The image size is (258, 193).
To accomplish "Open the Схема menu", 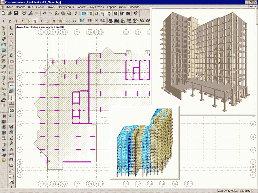I will (40, 7).
